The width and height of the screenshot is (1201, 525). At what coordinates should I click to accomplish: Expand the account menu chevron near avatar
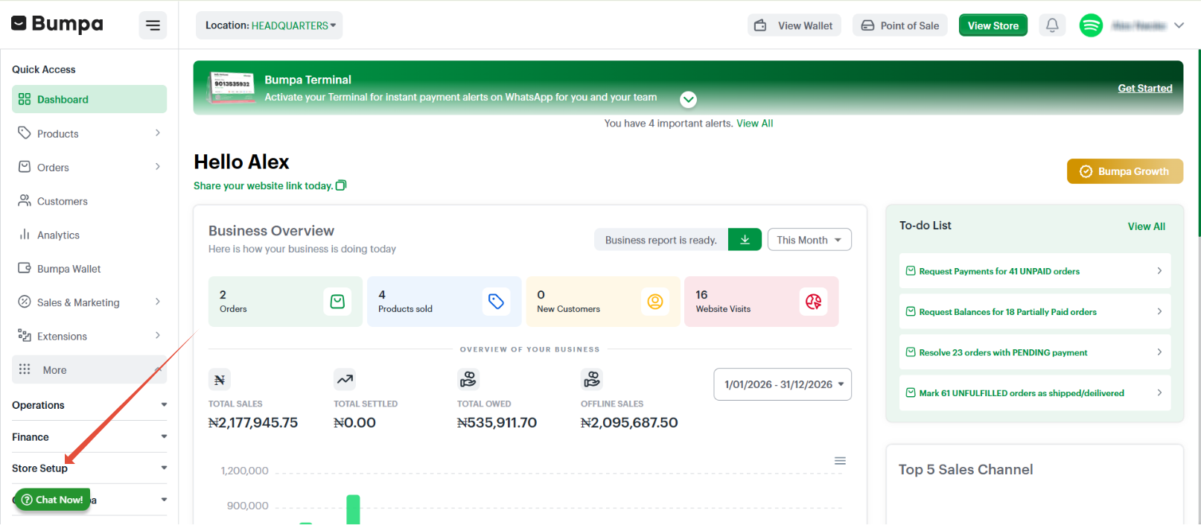pyautogui.click(x=1179, y=25)
